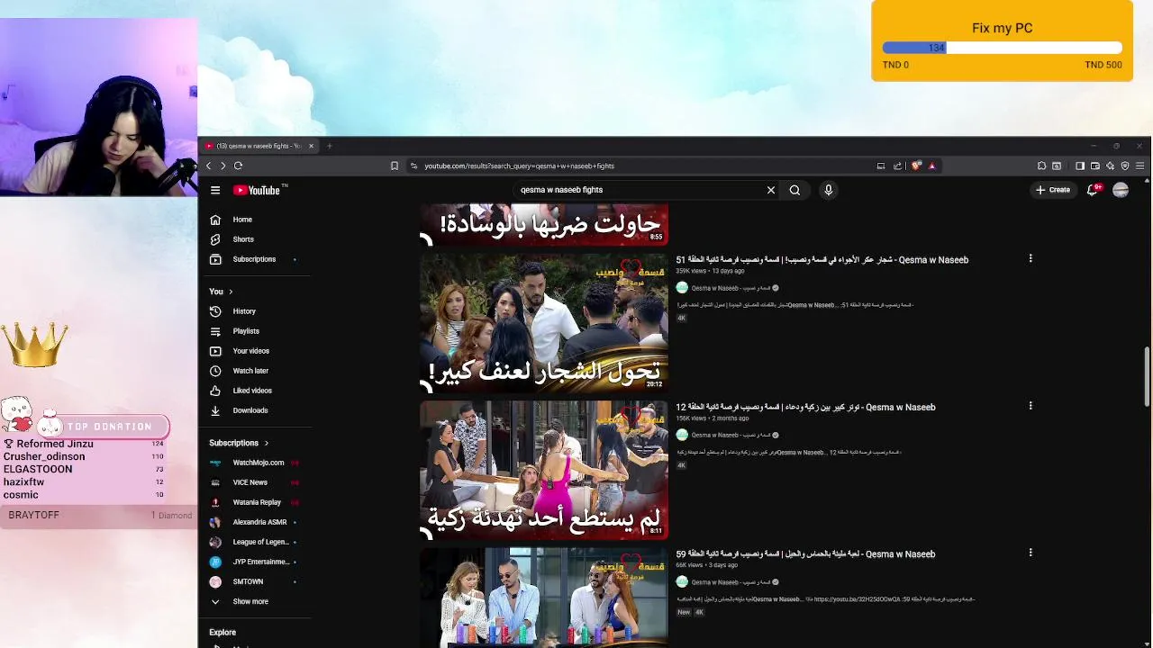Go forward with the browser forward arrow
Viewport: 1153px width, 648px height.
(x=223, y=166)
